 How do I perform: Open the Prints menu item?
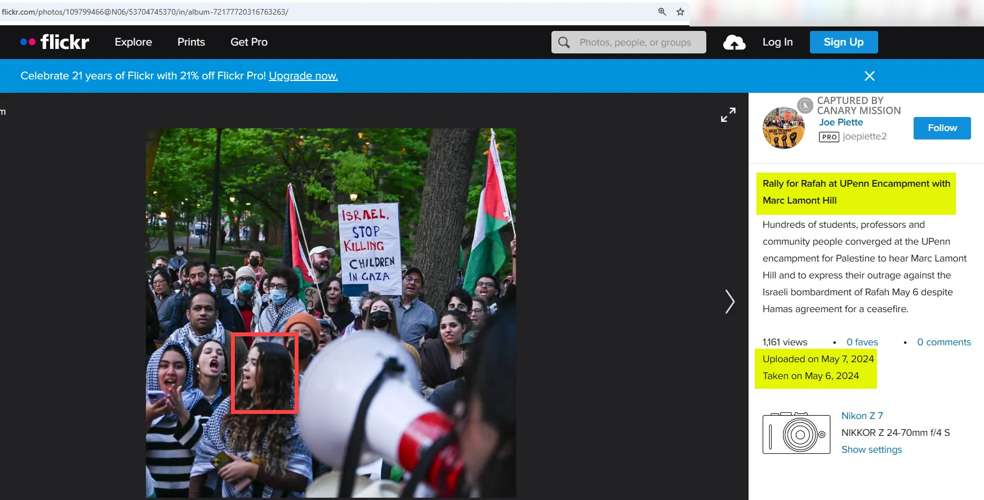point(191,42)
